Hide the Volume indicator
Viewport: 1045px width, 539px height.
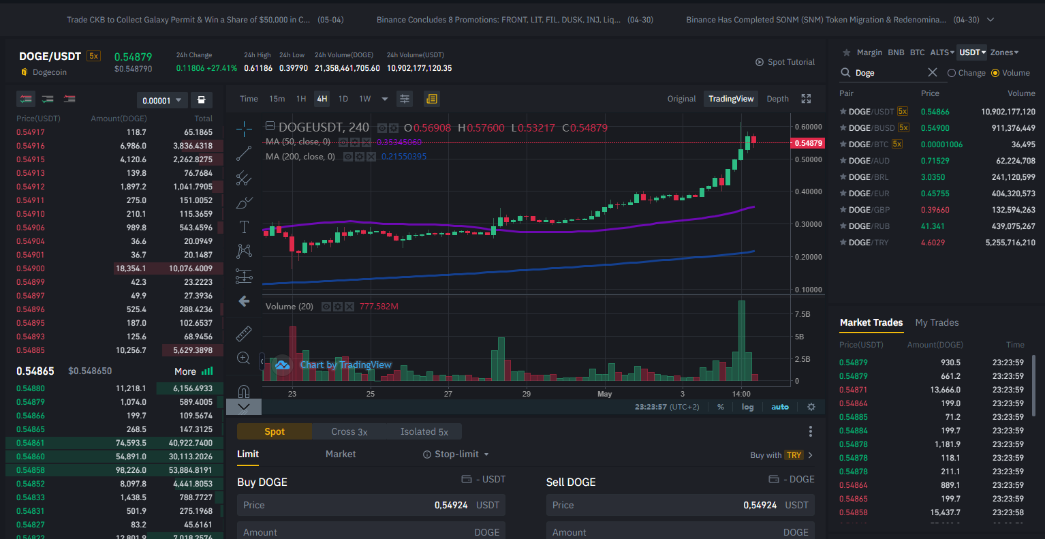(x=326, y=307)
